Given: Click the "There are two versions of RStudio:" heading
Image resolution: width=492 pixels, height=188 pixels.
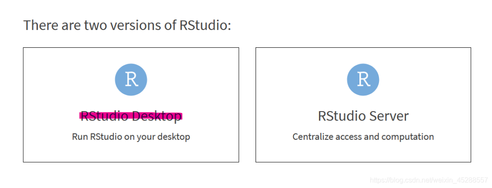Looking at the screenshot, I should point(127,25).
